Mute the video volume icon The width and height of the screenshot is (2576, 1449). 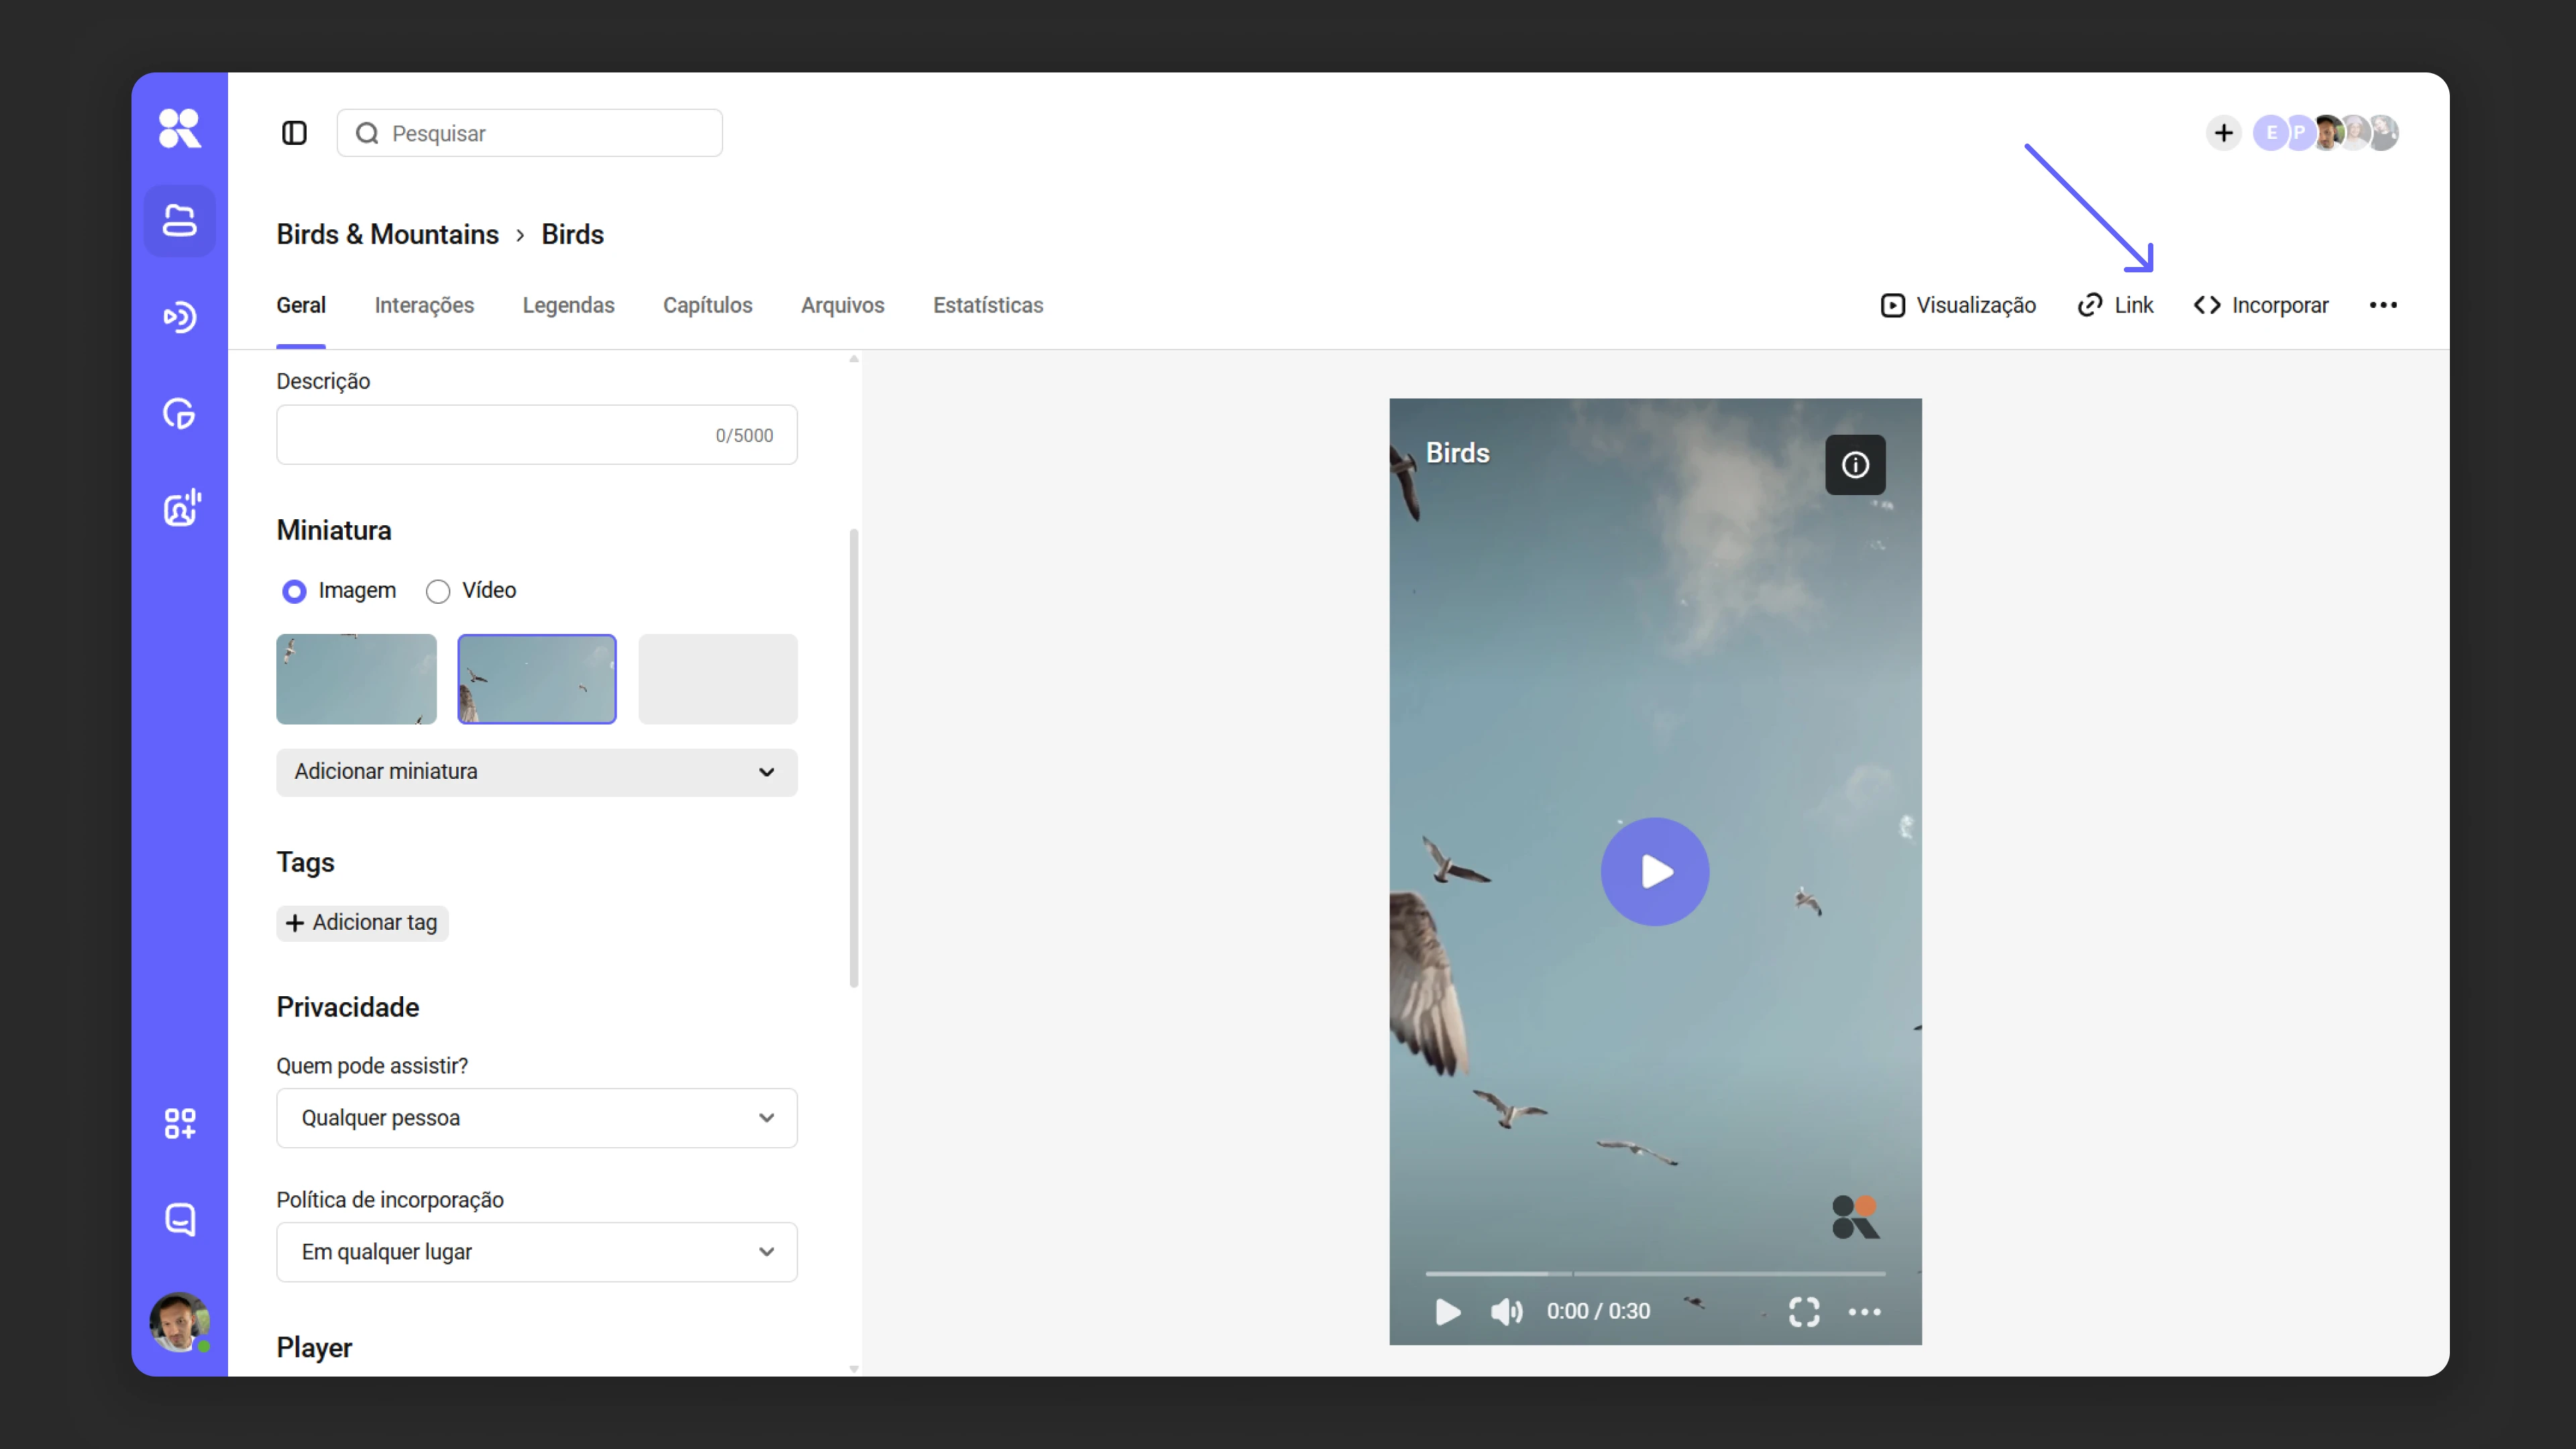pos(1506,1311)
